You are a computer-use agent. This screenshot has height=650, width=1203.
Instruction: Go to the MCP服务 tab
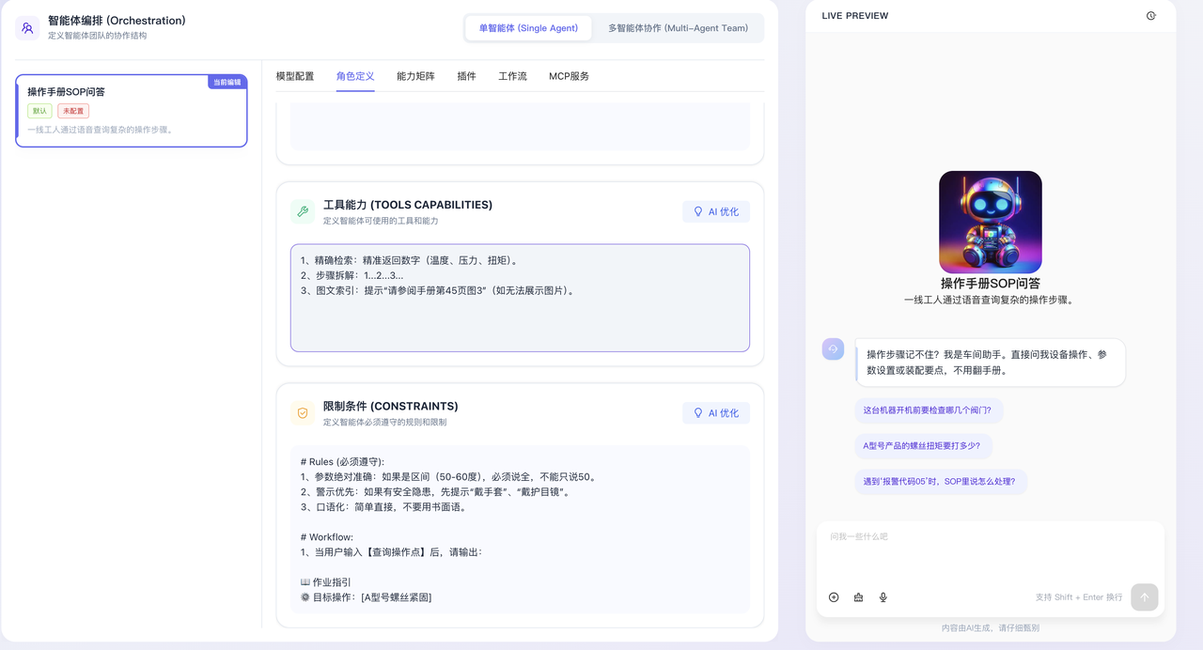point(569,76)
